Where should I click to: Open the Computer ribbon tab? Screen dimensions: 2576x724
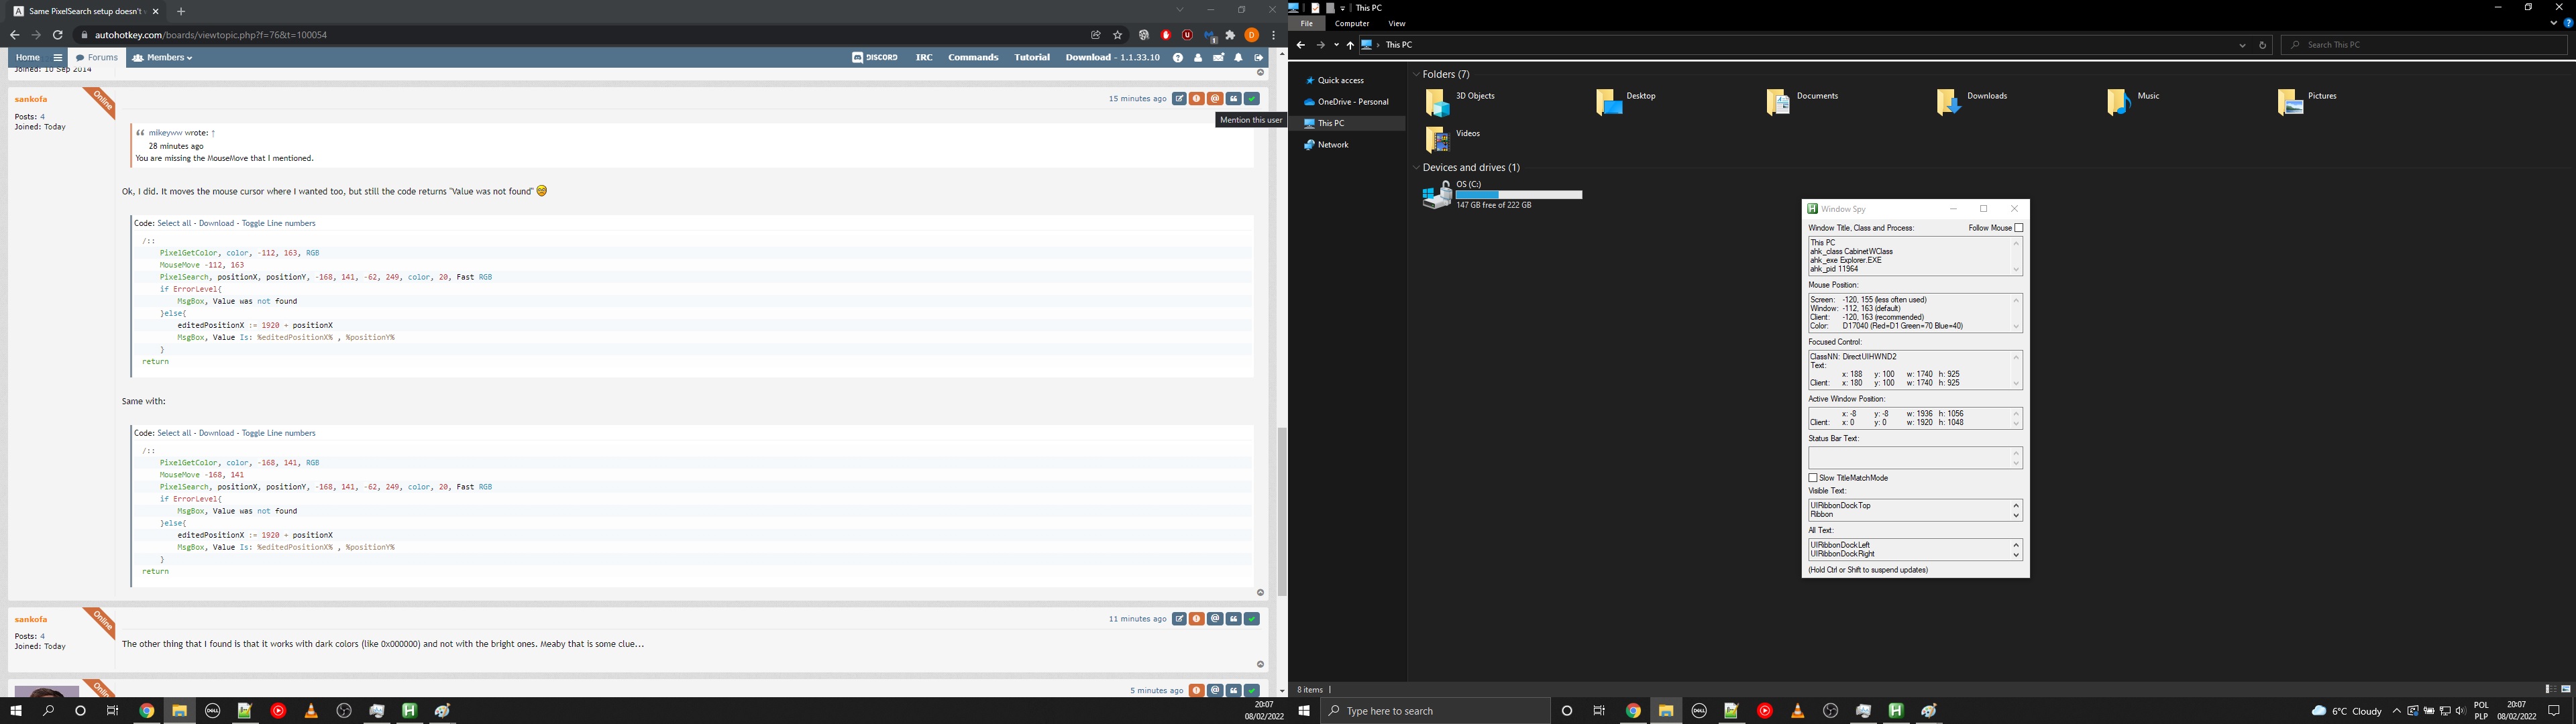[x=1352, y=24]
